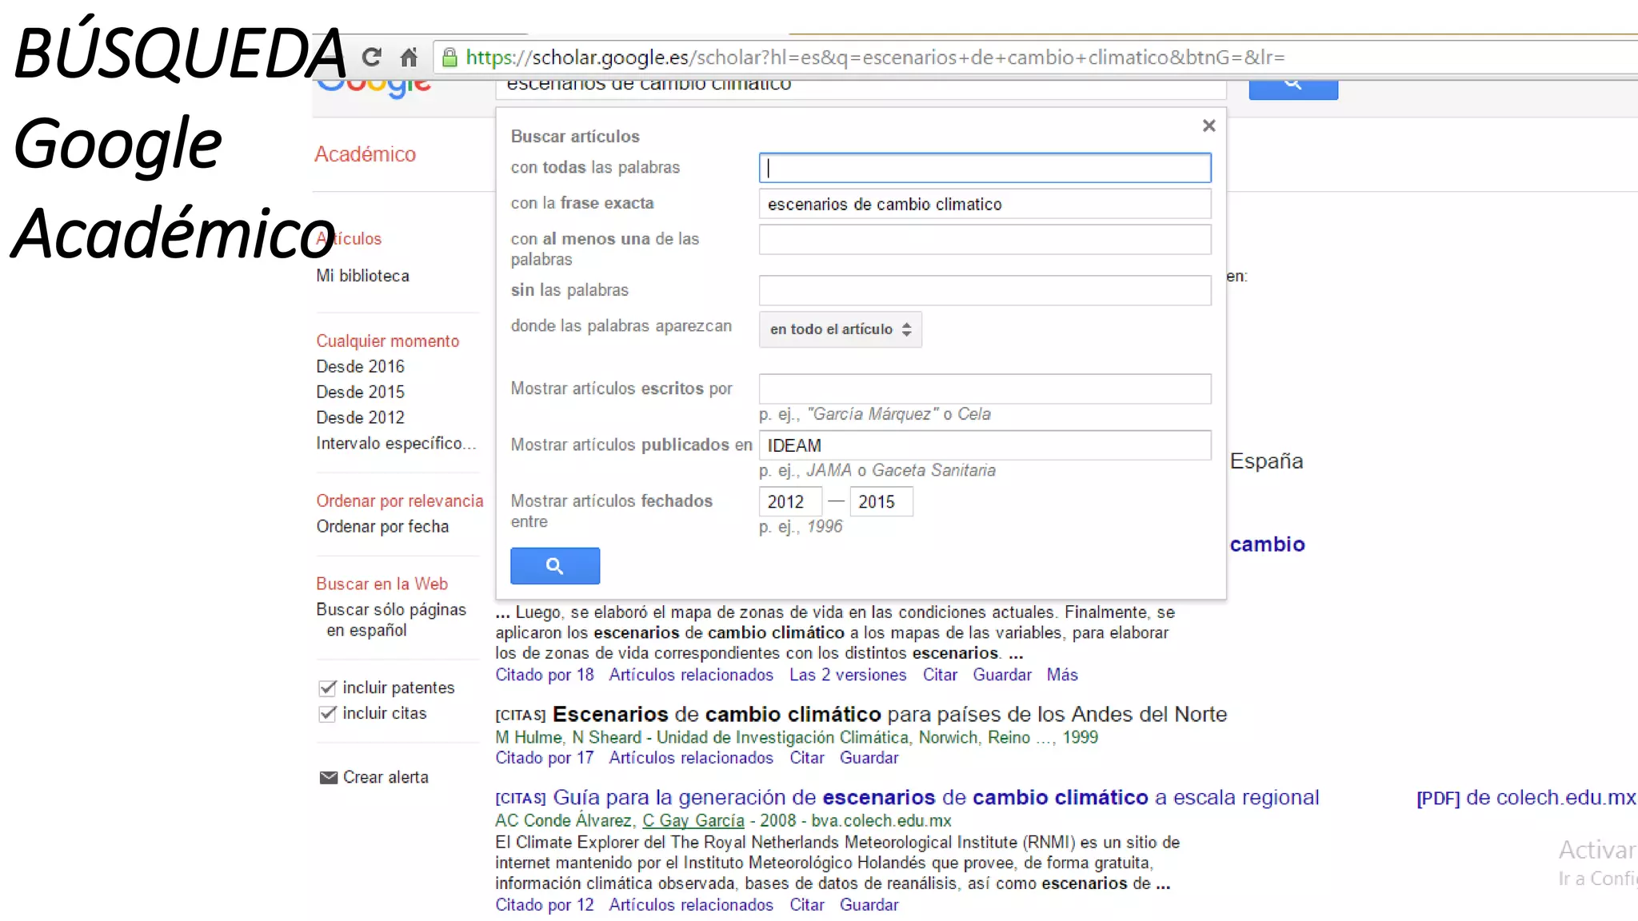The image size is (1638, 921).
Task: Click 'publicados en' field with IDEAM
Action: pos(985,445)
